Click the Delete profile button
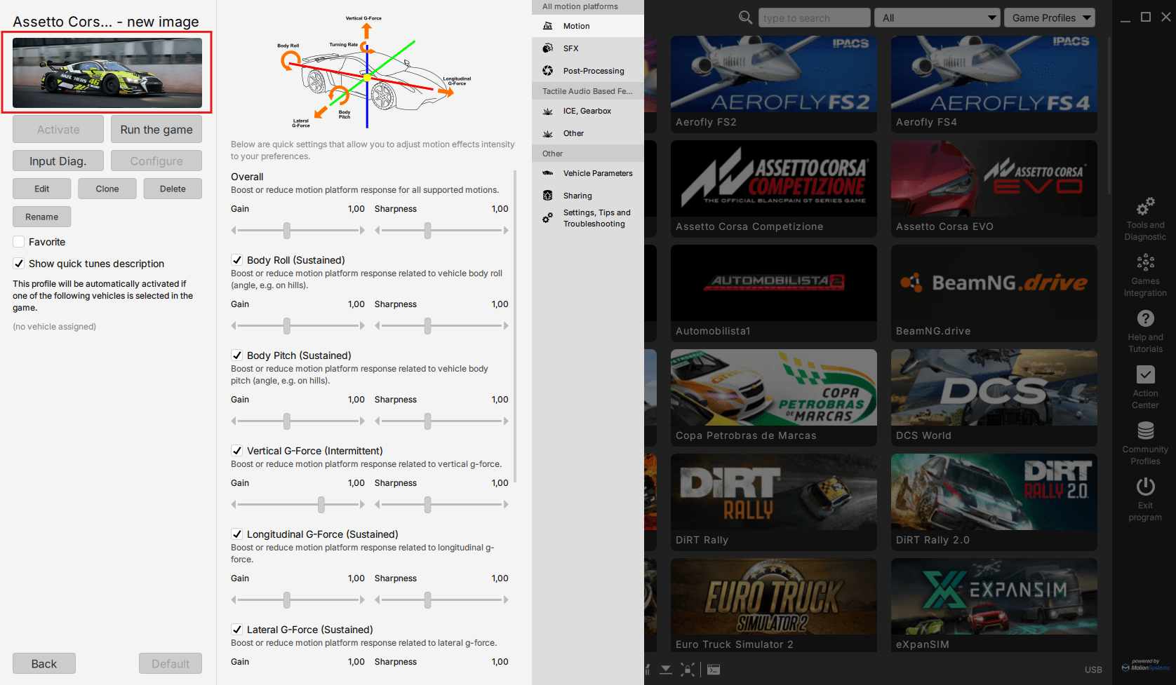Viewport: 1176px width, 685px height. [173, 189]
